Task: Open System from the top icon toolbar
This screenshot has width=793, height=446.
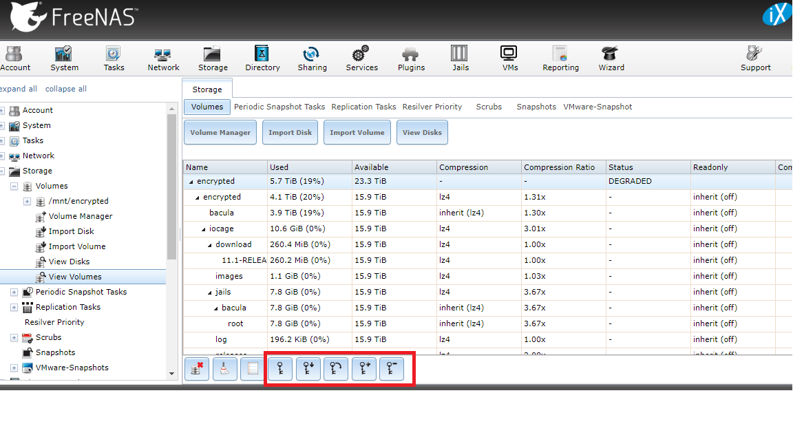Action: [x=64, y=58]
